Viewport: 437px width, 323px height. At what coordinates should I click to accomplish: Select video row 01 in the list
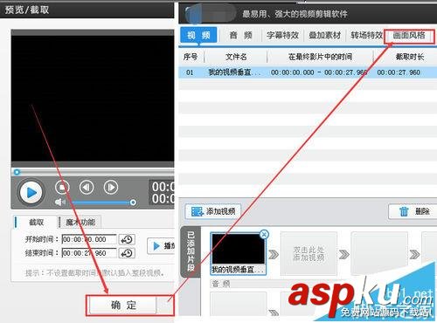point(308,72)
